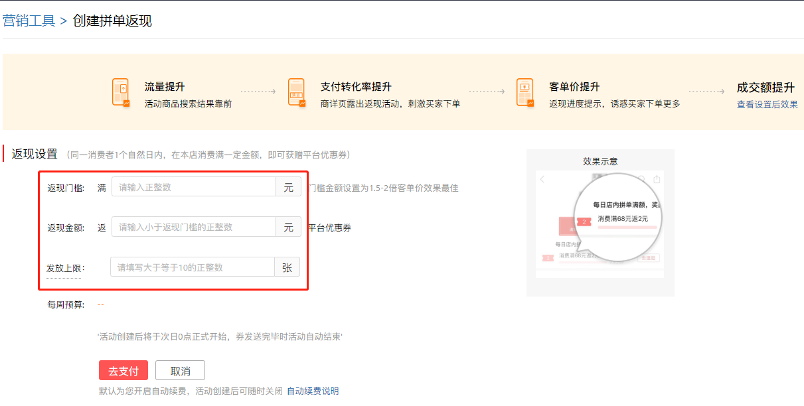Click the 去支付 button

pyautogui.click(x=123, y=370)
